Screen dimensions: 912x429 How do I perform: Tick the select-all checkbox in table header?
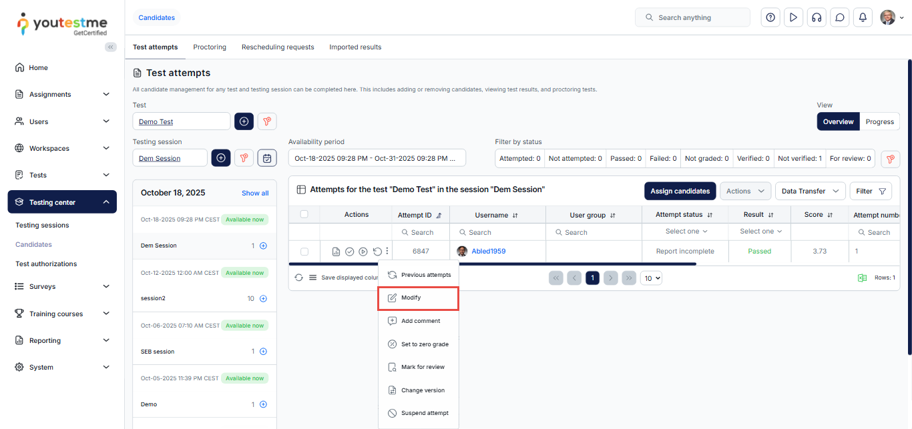pyautogui.click(x=304, y=214)
